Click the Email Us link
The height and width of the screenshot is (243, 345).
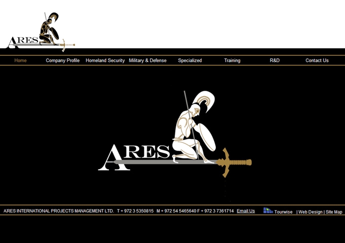tap(246, 211)
